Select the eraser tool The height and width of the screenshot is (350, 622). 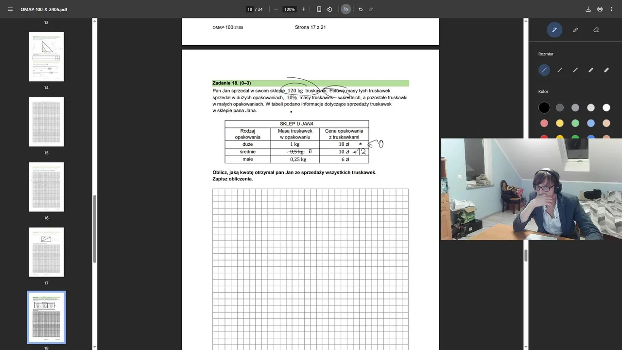pyautogui.click(x=596, y=30)
